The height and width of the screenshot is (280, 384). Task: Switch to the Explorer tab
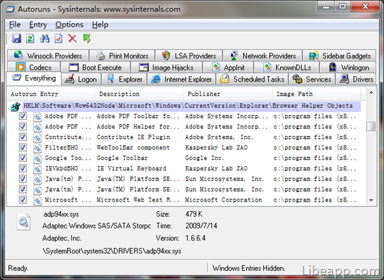pyautogui.click(x=124, y=79)
